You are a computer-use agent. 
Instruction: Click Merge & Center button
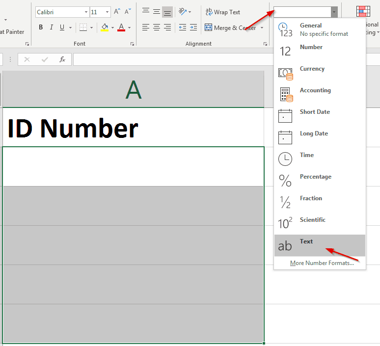[x=230, y=27]
